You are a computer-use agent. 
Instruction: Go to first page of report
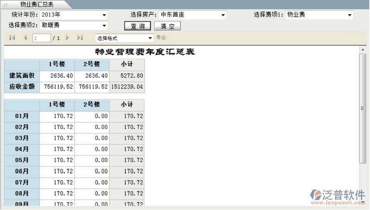pyautogui.click(x=12, y=37)
